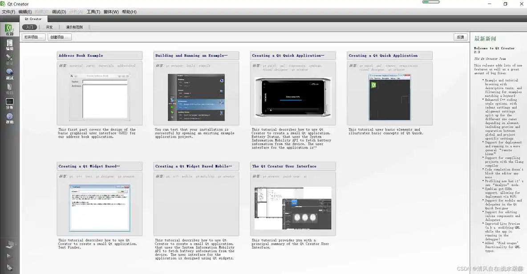Screen dimensions: 527x274
Task: Switch to Edit (编辑) mode in sidebar
Action: (x=9, y=45)
